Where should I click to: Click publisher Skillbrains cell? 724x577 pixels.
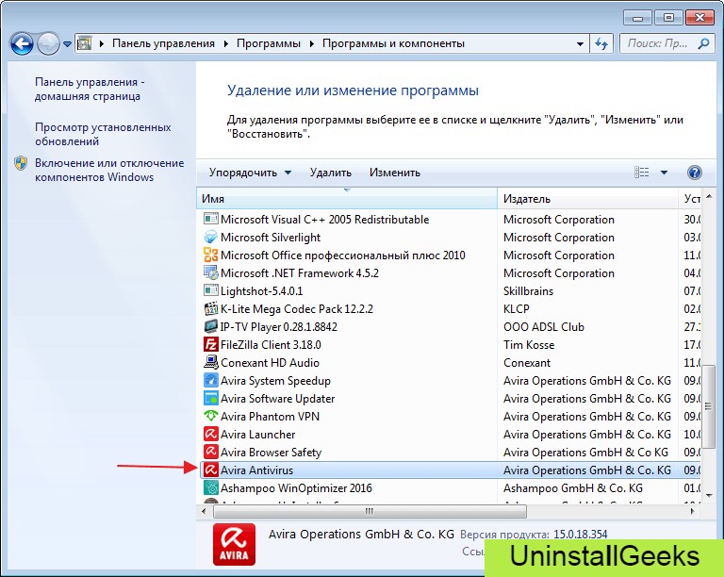point(528,291)
